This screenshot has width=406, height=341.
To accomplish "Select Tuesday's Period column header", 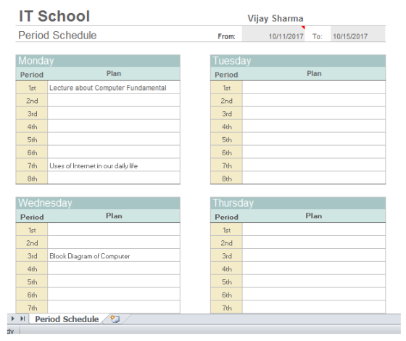I will (x=226, y=74).
